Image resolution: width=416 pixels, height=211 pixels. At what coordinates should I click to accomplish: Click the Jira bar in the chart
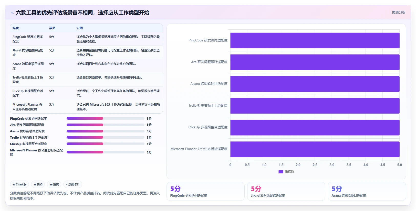coord(315,62)
